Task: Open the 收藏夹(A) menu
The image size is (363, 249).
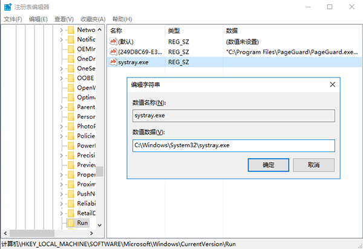Action: click(93, 19)
